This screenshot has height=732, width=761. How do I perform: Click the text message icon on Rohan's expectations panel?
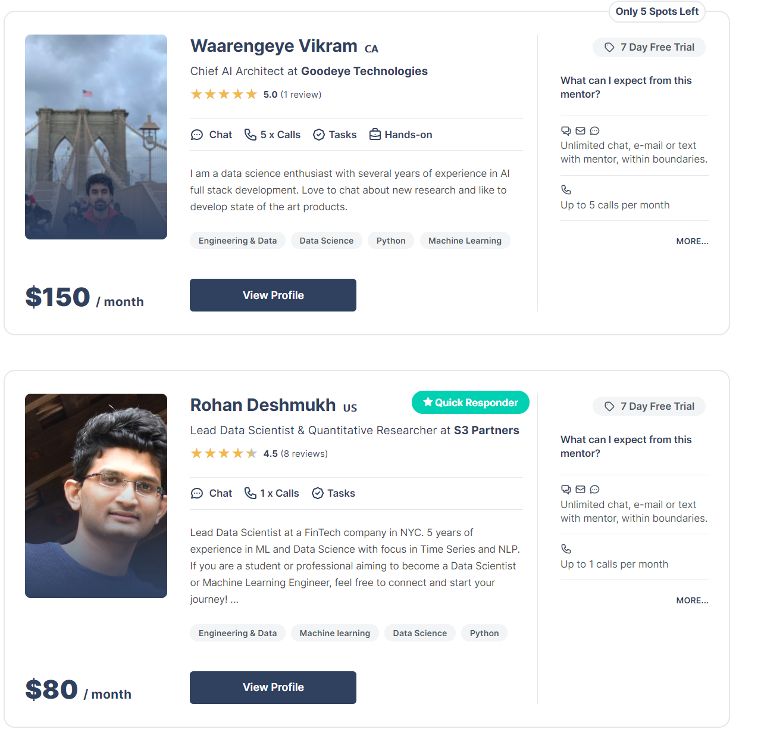pos(594,489)
